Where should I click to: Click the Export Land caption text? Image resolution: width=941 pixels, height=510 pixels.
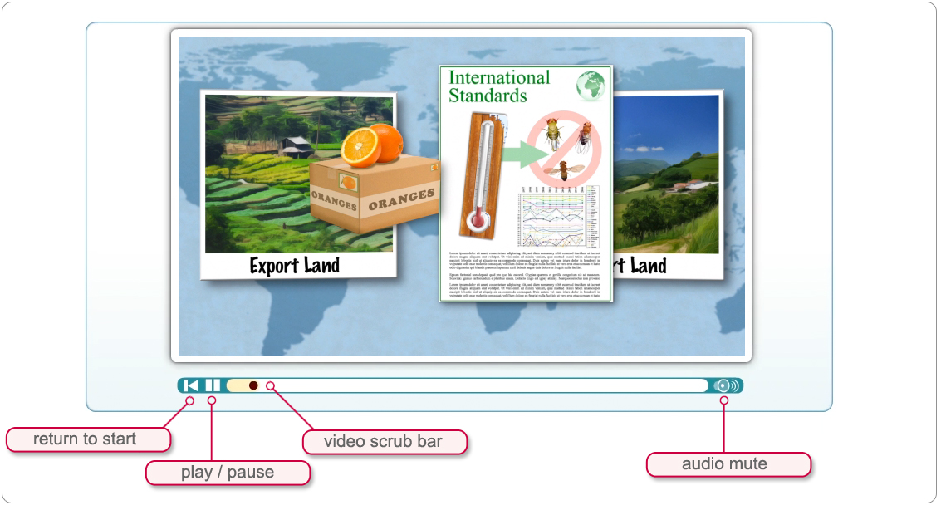[x=295, y=266]
